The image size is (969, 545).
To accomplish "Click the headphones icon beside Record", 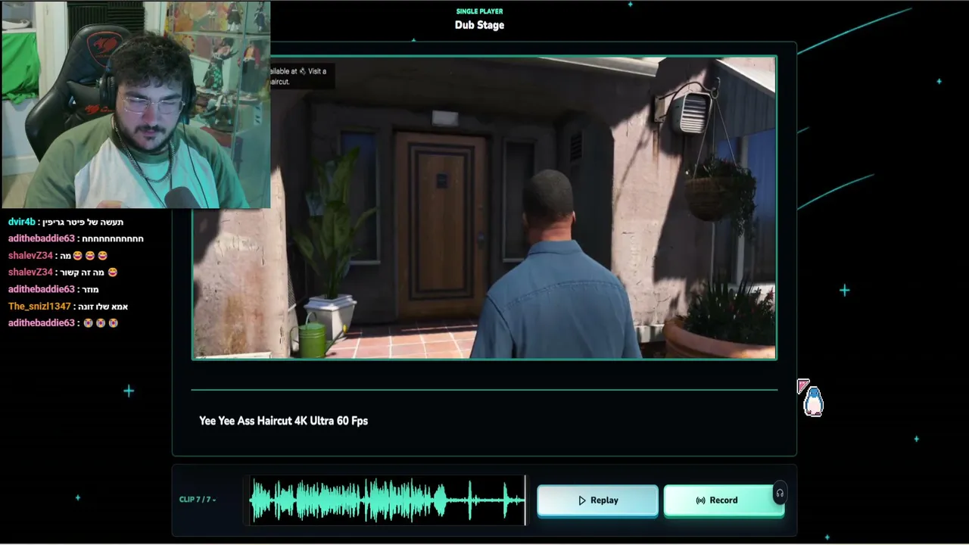I will point(780,494).
